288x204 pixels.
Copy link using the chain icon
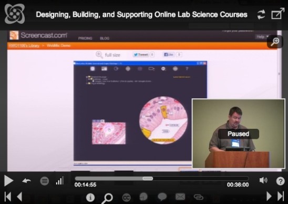coord(198,197)
